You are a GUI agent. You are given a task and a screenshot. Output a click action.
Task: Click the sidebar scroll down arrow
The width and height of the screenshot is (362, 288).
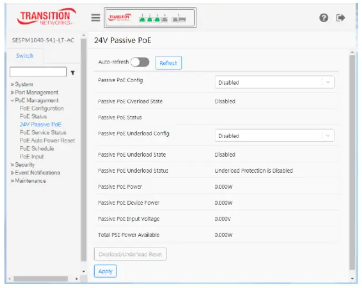pos(84,271)
